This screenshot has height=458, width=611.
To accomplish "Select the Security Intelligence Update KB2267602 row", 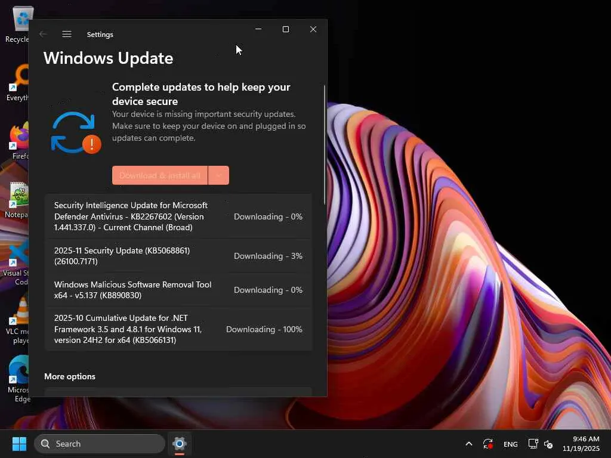I will coord(178,216).
